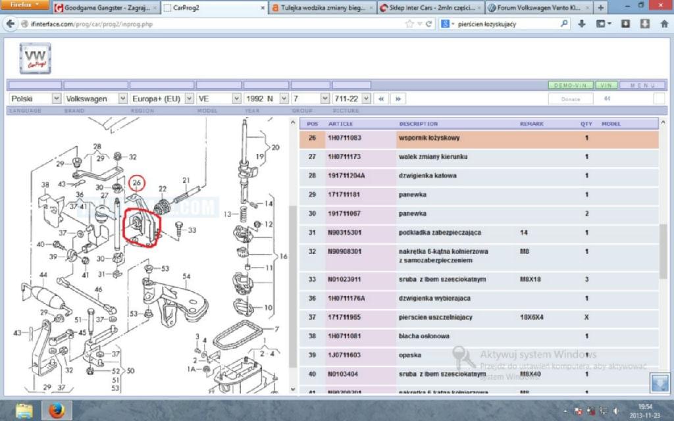Click the Firefox icon on the taskbar
This screenshot has width=674, height=421.
pos(57,410)
